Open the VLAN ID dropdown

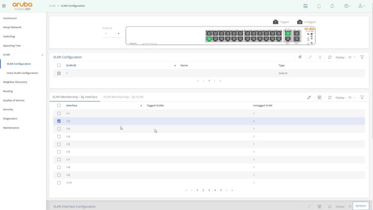112,34
